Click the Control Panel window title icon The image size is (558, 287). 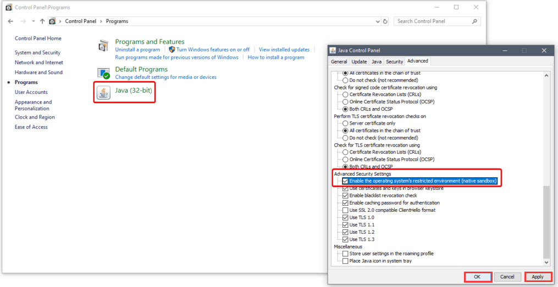pyautogui.click(x=9, y=7)
